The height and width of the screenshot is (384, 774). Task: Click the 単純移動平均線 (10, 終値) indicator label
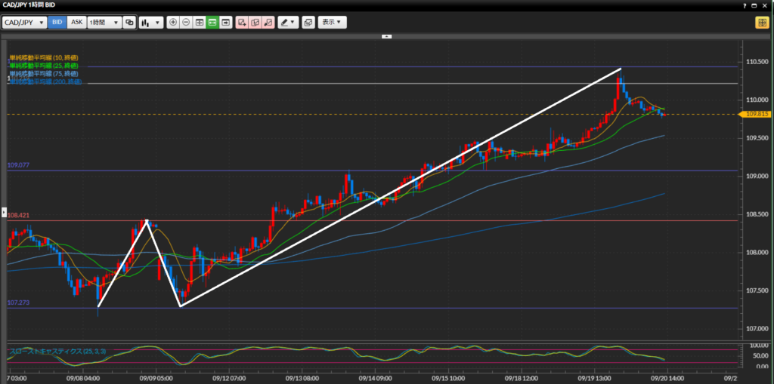click(44, 58)
